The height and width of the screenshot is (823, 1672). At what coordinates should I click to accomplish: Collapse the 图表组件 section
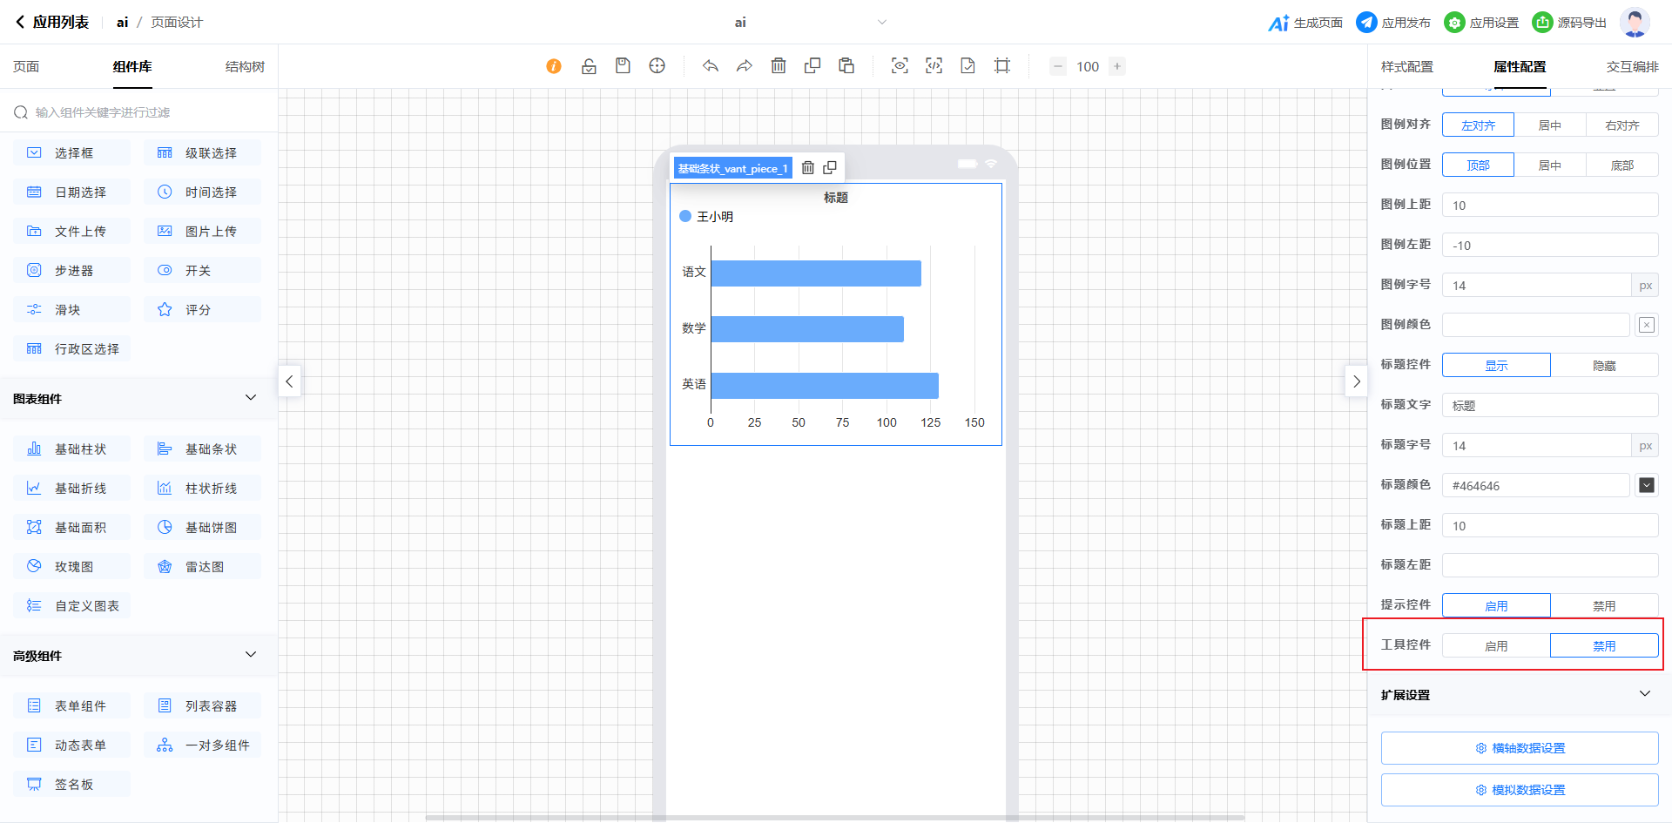(251, 398)
